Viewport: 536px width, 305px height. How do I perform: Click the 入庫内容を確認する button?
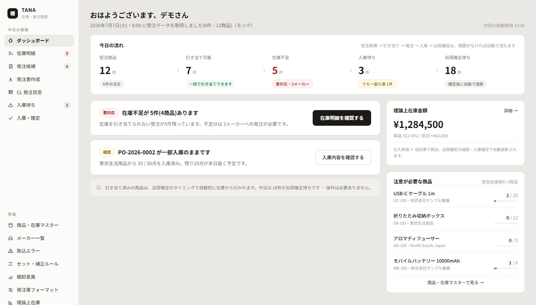coord(343,157)
